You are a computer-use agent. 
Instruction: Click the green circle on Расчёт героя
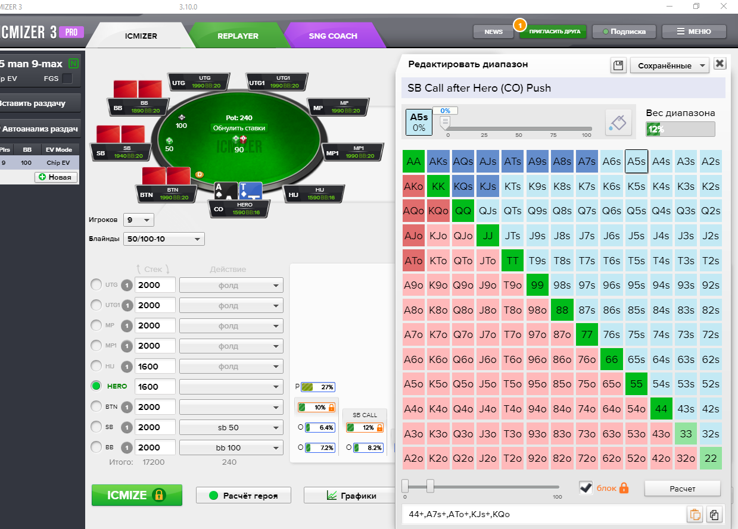[214, 495]
